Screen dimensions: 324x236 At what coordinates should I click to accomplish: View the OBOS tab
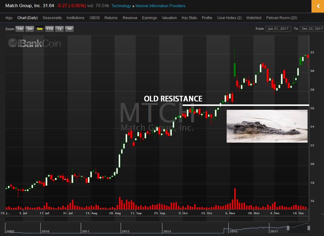95,18
